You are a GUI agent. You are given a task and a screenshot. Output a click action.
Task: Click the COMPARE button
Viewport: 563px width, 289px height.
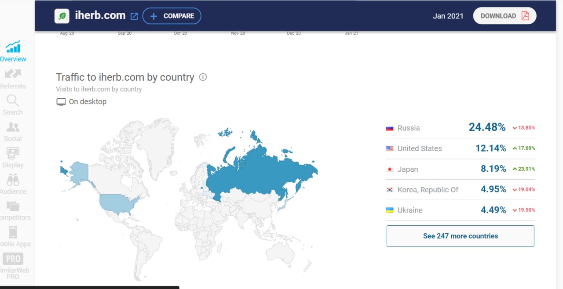tap(172, 16)
